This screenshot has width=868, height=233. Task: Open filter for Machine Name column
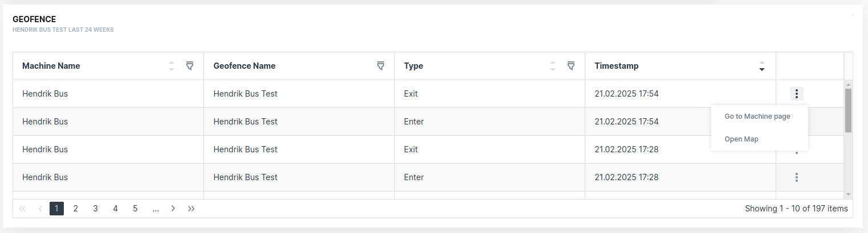point(190,66)
